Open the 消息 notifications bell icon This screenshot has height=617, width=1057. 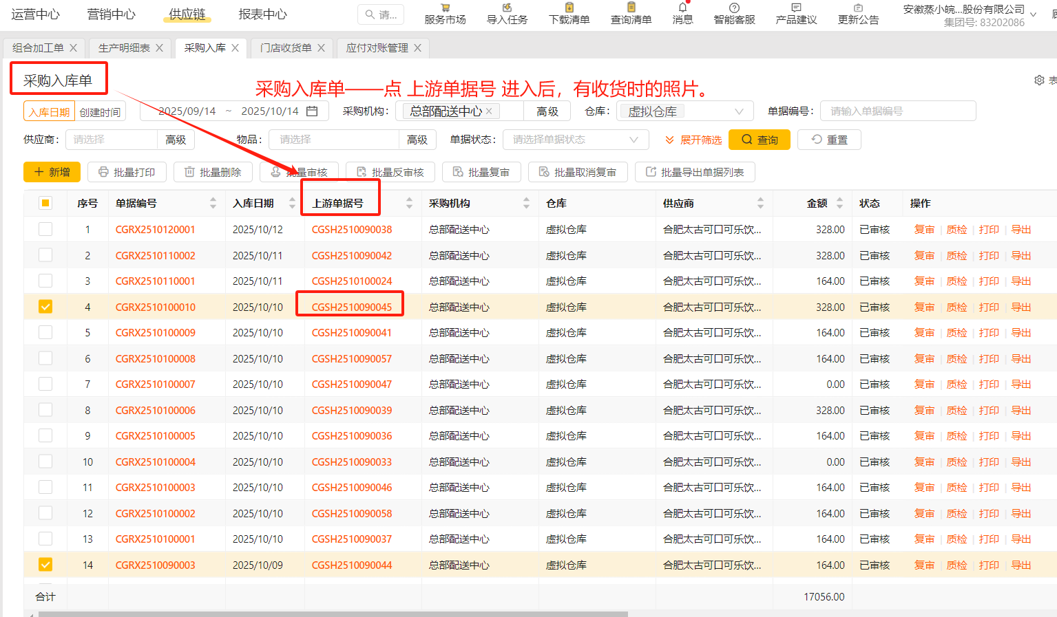(x=682, y=14)
